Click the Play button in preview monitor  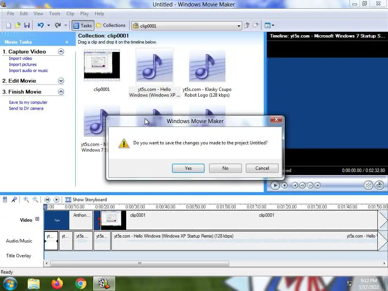click(275, 185)
